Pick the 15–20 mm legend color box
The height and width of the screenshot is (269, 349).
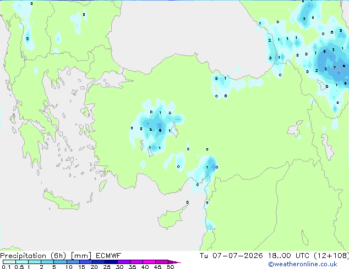85,262
